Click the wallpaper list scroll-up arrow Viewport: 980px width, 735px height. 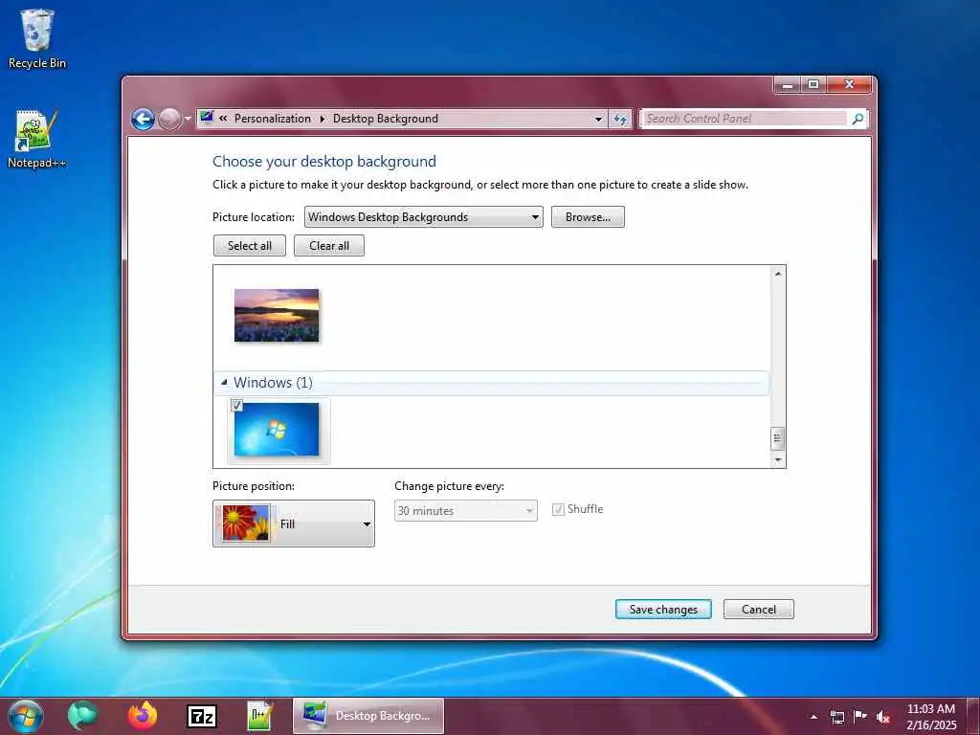[777, 273]
